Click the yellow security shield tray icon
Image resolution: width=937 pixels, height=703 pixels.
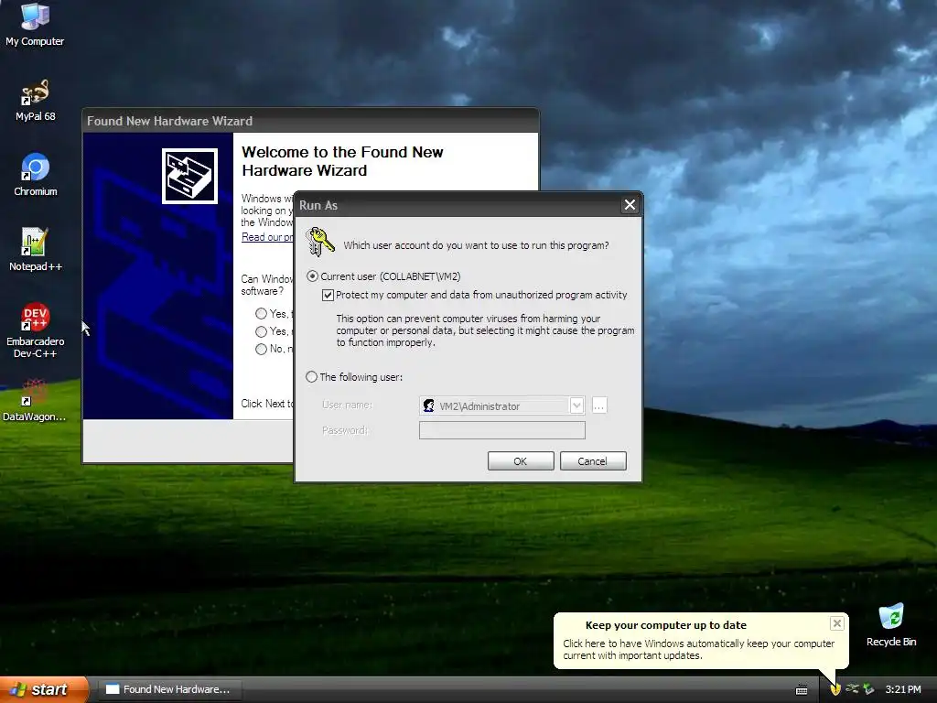pyautogui.click(x=835, y=689)
